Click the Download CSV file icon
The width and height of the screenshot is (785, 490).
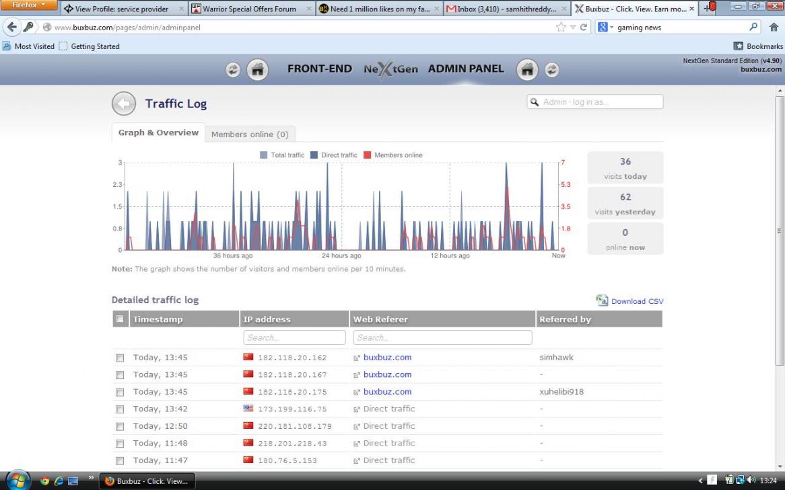(x=602, y=300)
